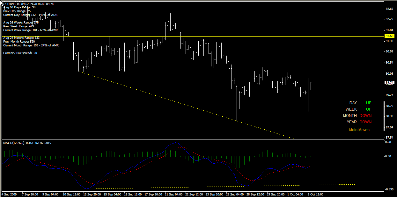Viewport: 397px width, 198px height.
Task: Click the DAY trend label
Action: (x=353, y=103)
